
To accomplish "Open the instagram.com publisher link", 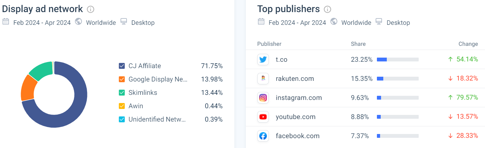I will [299, 98].
